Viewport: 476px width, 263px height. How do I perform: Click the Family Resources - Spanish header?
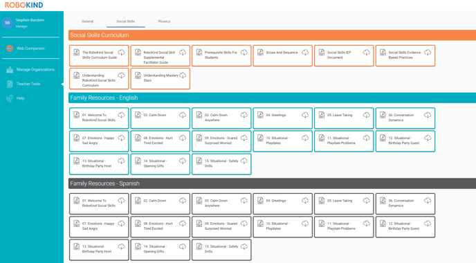(x=272, y=183)
